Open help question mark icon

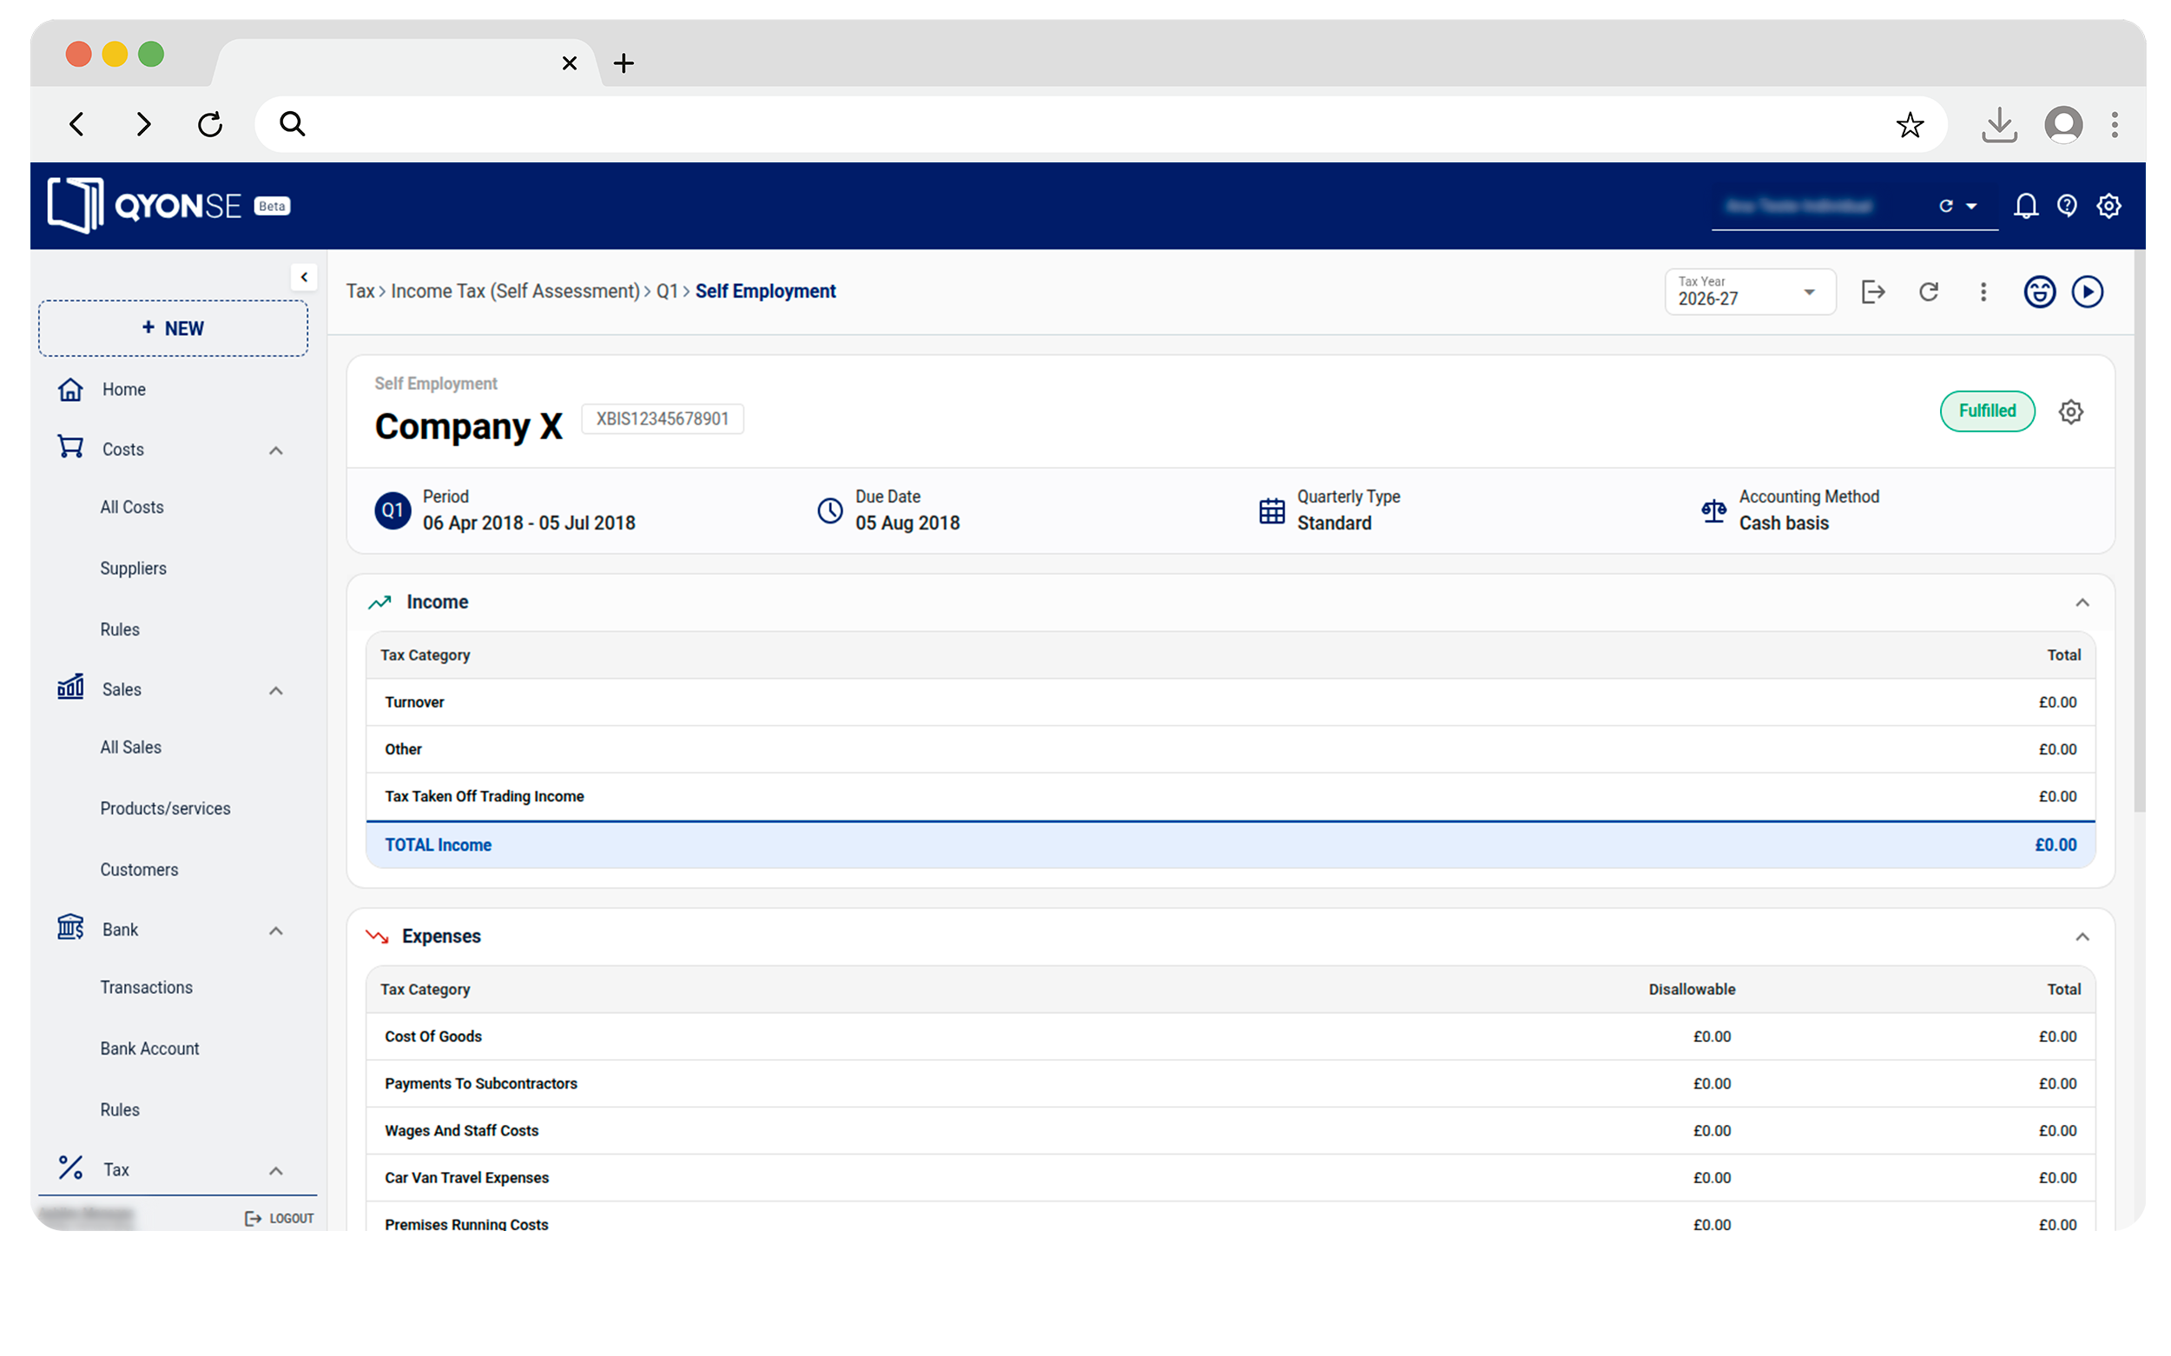(2067, 207)
